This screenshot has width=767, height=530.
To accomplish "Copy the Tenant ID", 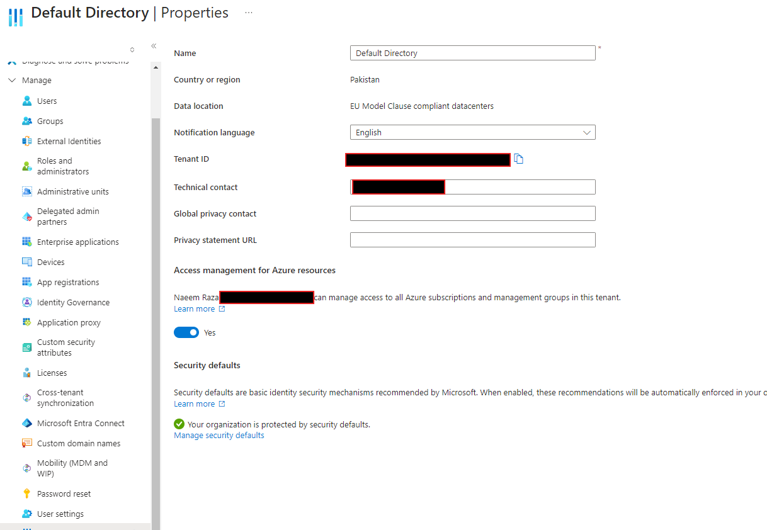I will coord(519,159).
